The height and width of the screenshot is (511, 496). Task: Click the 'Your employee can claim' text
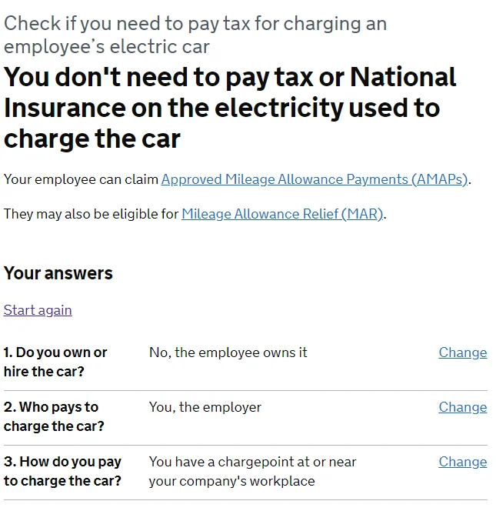coord(81,179)
